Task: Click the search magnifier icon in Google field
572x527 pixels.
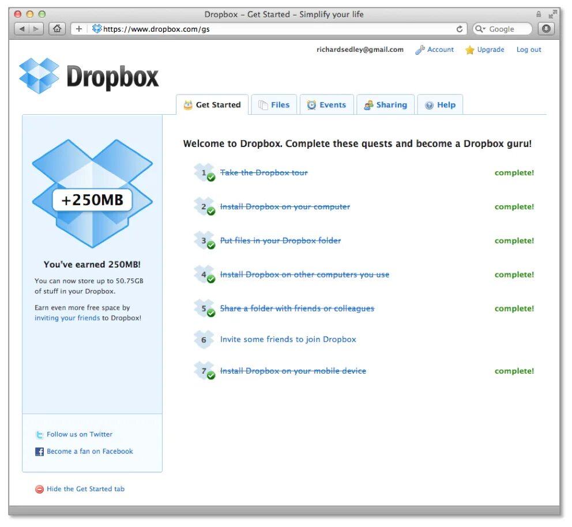Action: click(480, 29)
